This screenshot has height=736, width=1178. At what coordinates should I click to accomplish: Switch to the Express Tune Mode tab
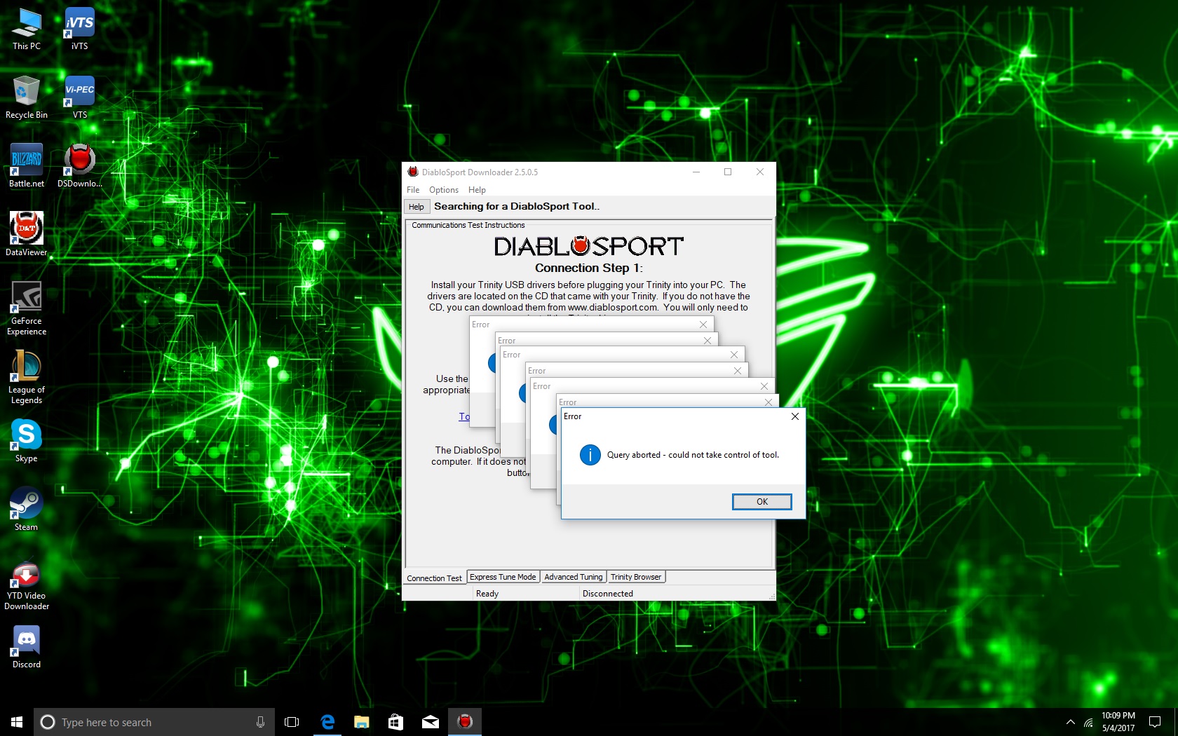click(x=503, y=577)
